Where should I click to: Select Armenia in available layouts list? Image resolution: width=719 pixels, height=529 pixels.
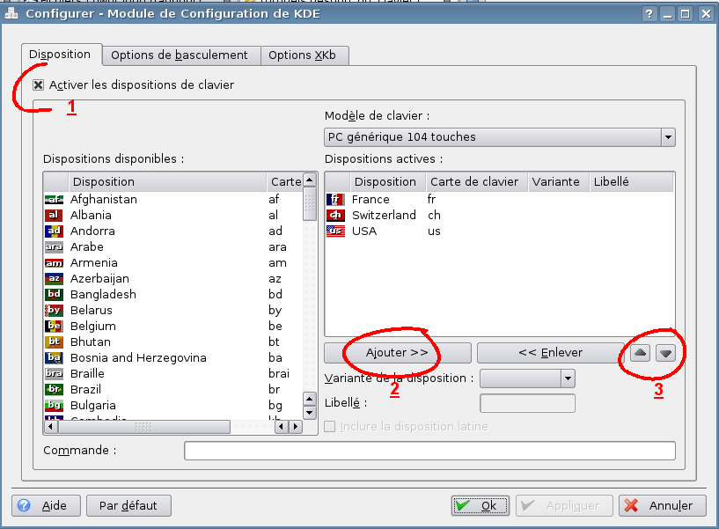click(92, 263)
